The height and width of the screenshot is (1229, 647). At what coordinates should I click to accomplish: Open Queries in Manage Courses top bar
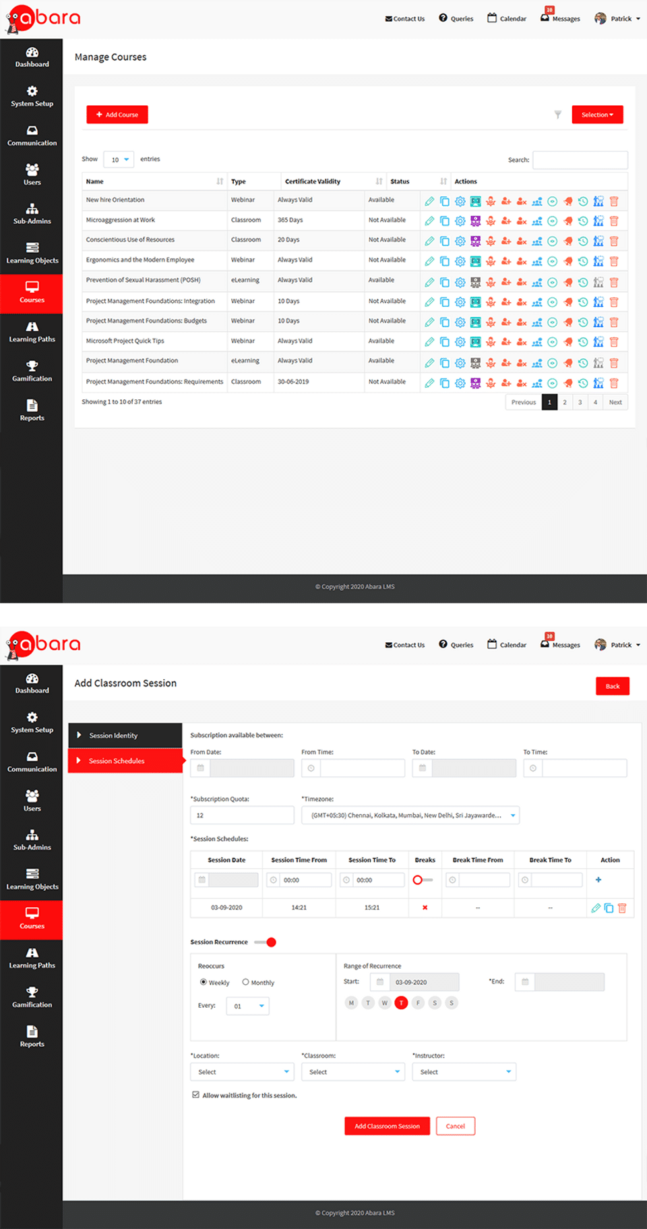pyautogui.click(x=456, y=18)
